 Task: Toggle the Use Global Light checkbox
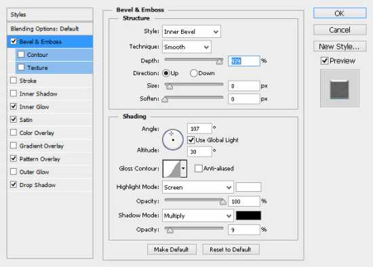(191, 140)
